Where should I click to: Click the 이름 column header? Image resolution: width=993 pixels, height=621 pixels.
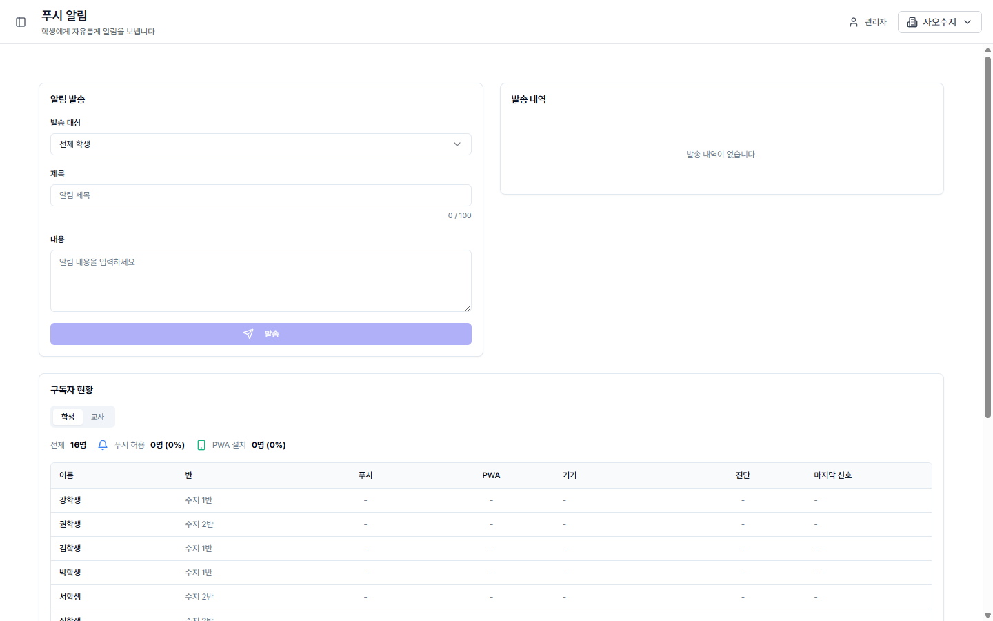(66, 475)
